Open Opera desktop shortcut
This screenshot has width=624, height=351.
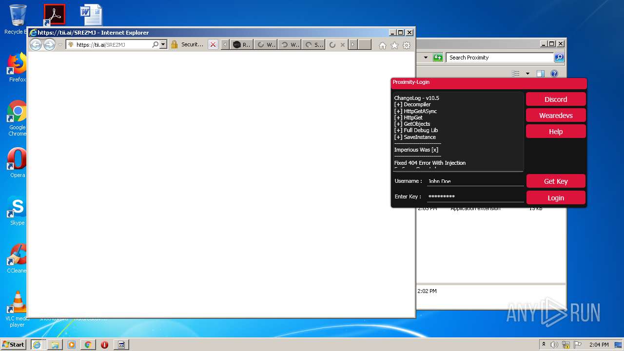(17, 162)
